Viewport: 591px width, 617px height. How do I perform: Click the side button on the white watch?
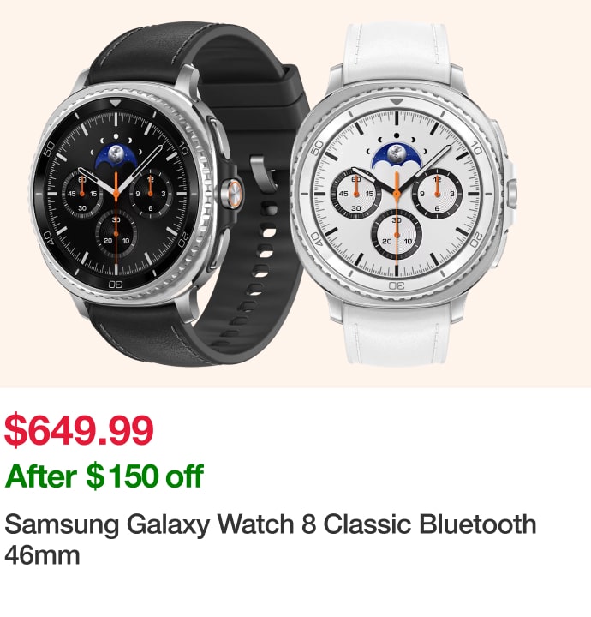click(x=511, y=194)
